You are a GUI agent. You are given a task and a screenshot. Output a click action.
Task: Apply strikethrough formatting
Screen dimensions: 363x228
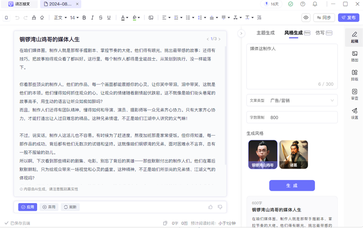pos(100,18)
